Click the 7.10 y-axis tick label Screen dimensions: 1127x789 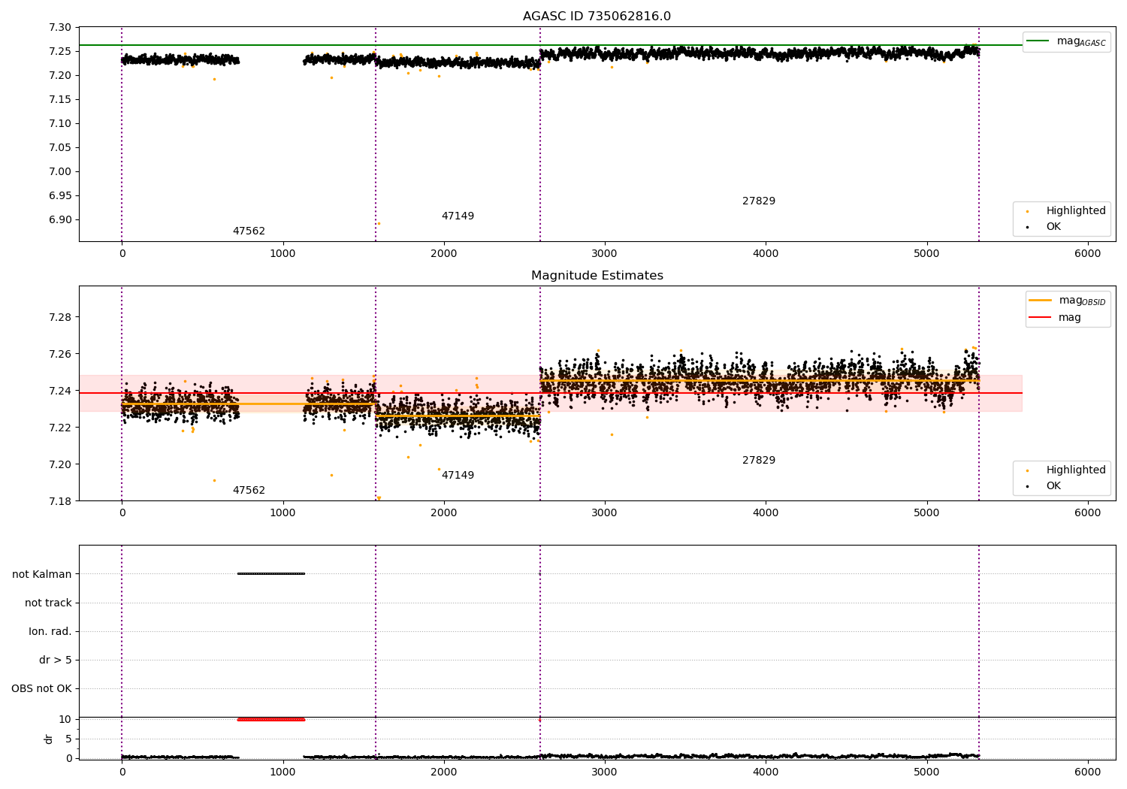click(59, 123)
